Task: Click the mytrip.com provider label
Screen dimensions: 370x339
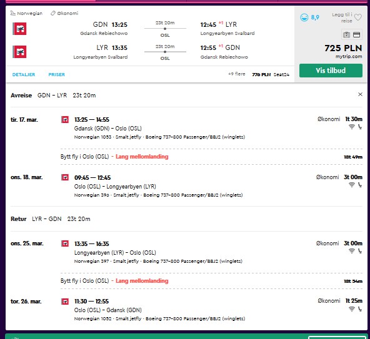Action: 349,57
